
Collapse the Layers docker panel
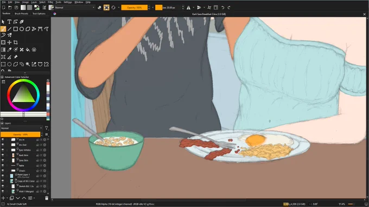point(2,123)
